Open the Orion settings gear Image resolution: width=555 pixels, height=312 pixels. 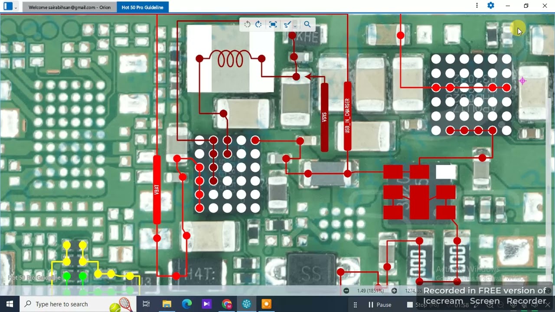pyautogui.click(x=491, y=6)
